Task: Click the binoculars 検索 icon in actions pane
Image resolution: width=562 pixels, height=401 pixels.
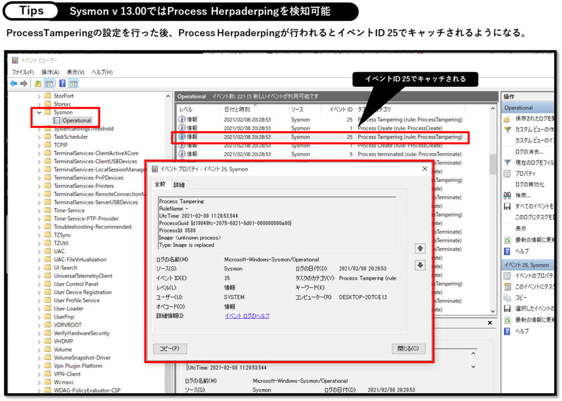Action: point(507,195)
